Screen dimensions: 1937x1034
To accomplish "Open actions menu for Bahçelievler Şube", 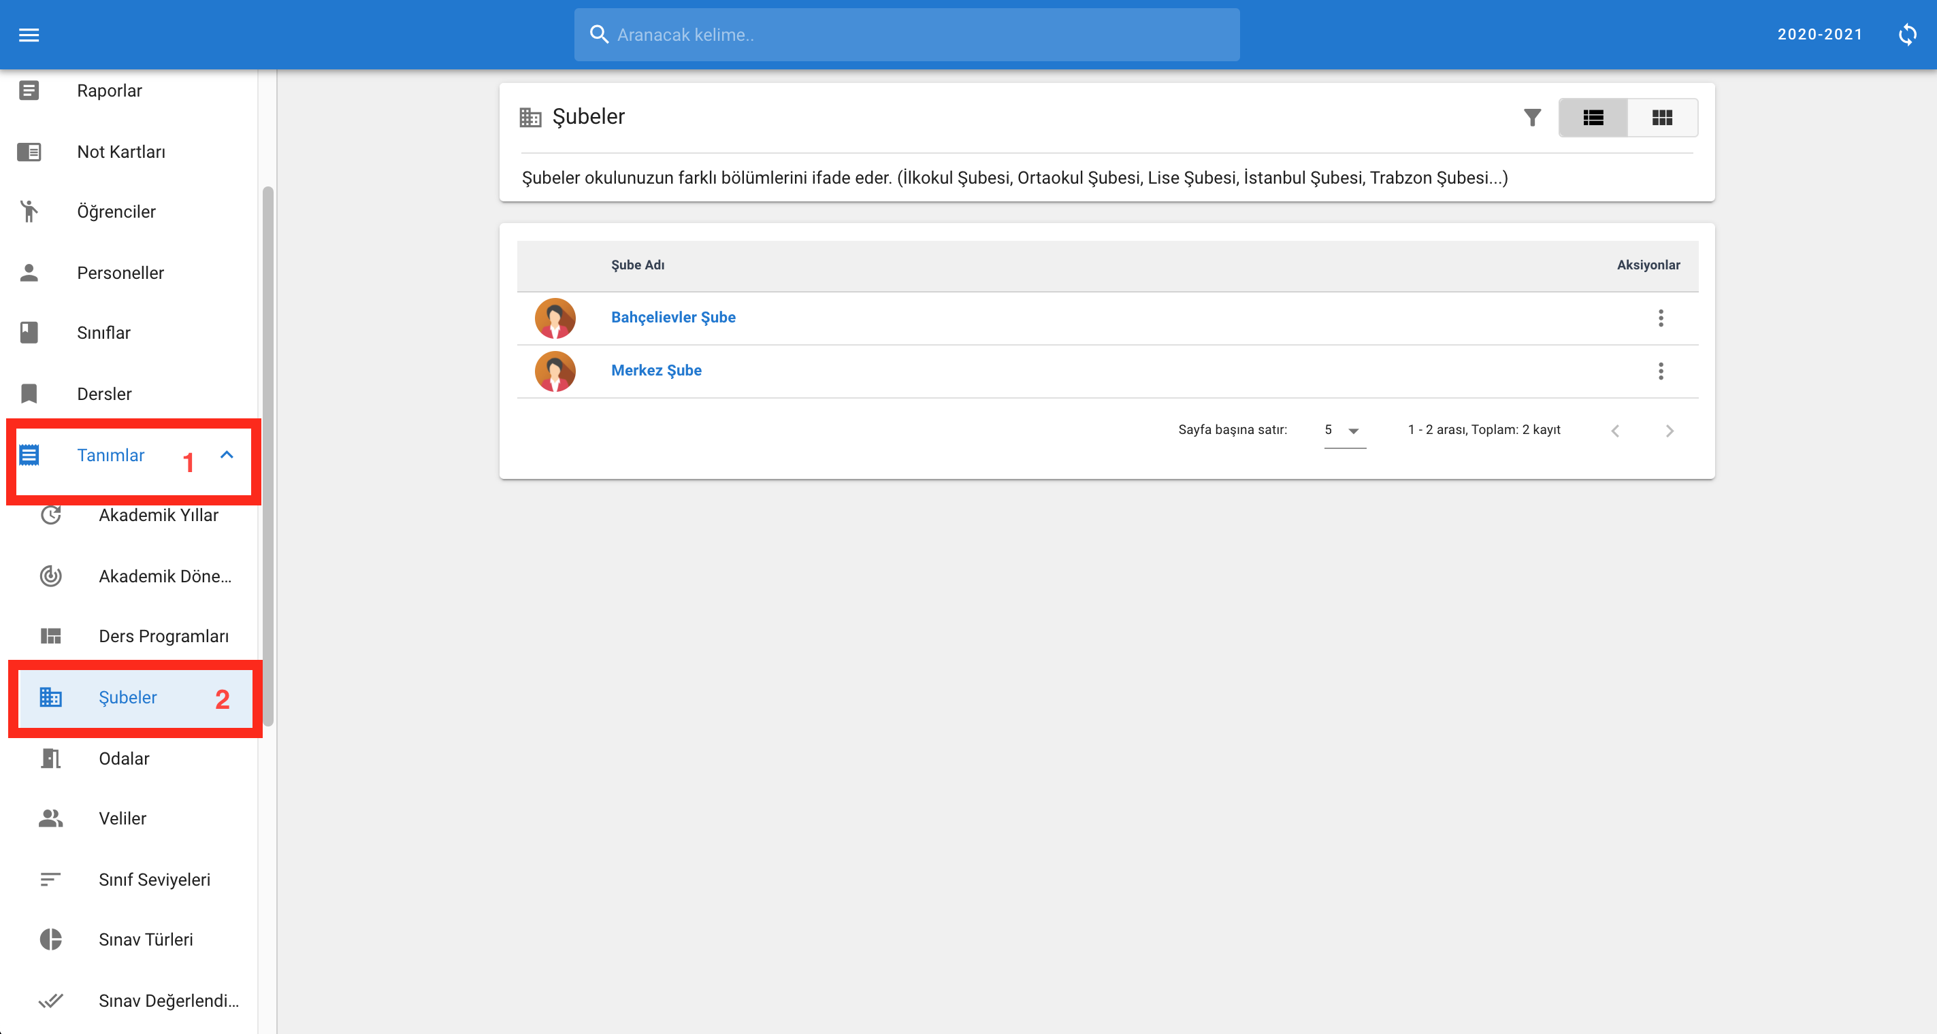I will pos(1660,318).
